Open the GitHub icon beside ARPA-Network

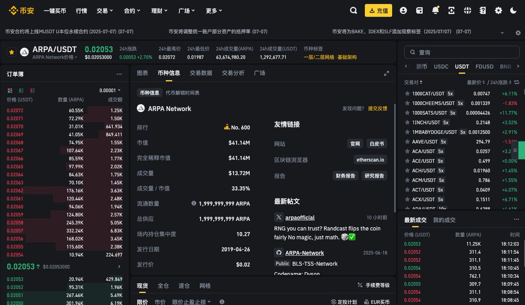pos(279,253)
